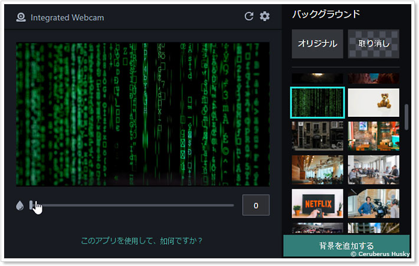Choose the camera interview background thumbnail

374,203
